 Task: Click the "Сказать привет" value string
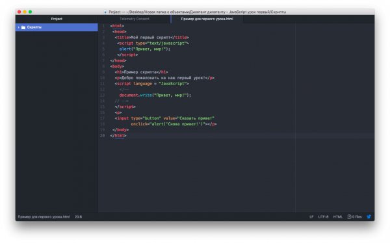196,118
